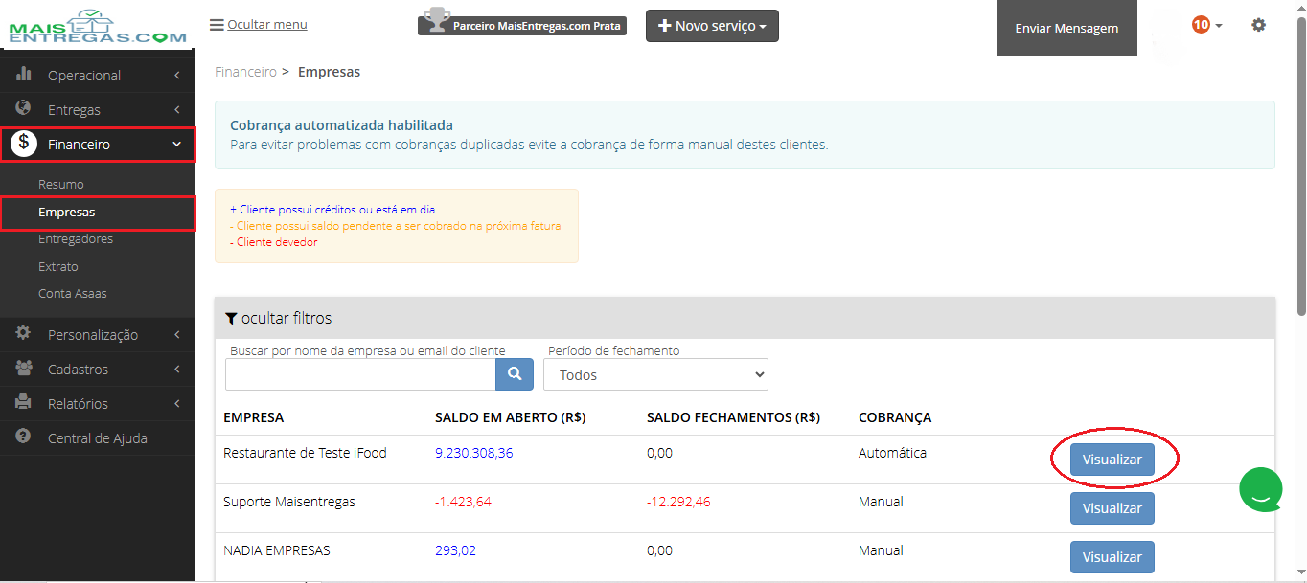The image size is (1307, 583).
Task: Expand the Cadastros menu chevron
Action: [177, 370]
